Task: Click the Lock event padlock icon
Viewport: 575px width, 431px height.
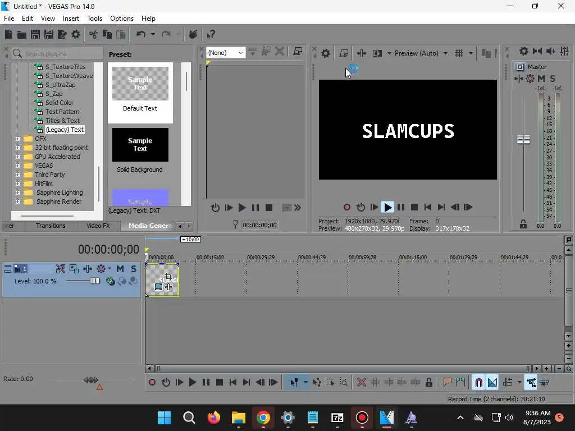Action: (428, 383)
